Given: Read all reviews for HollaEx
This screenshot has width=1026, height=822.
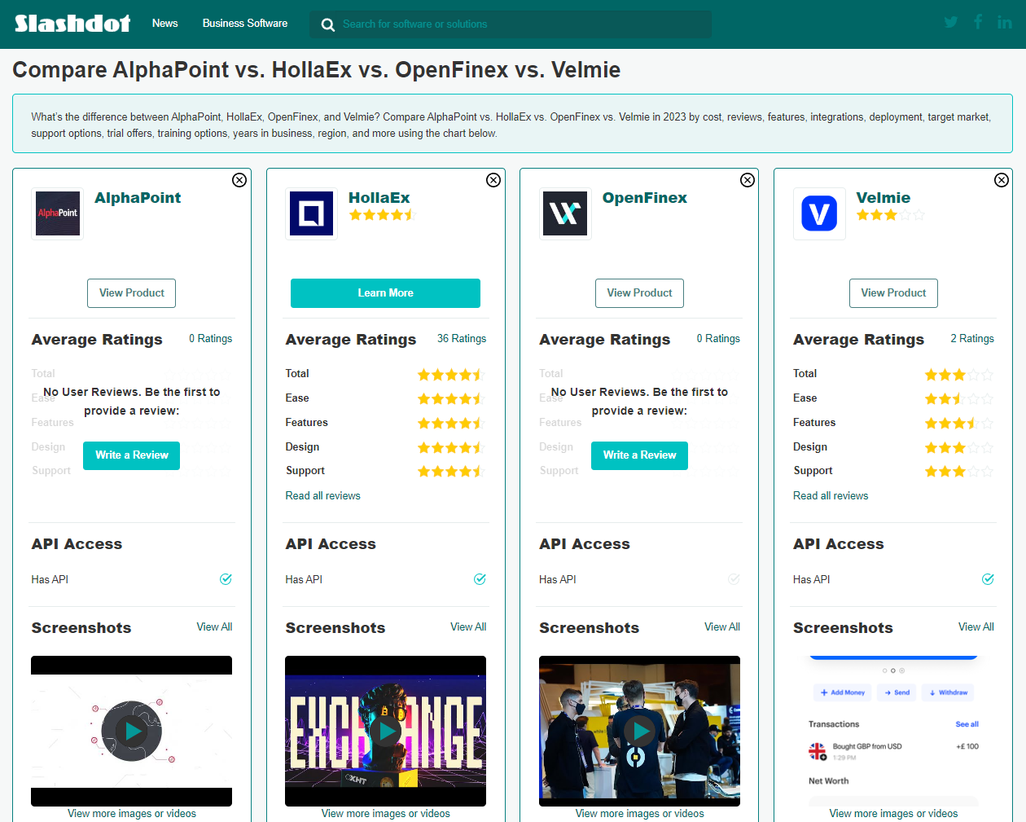Looking at the screenshot, I should (x=322, y=495).
